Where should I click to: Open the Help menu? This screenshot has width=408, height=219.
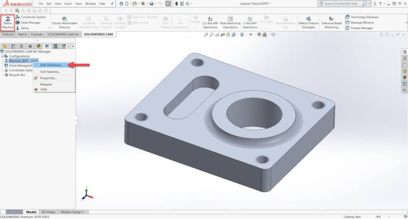pyautogui.click(x=102, y=4)
